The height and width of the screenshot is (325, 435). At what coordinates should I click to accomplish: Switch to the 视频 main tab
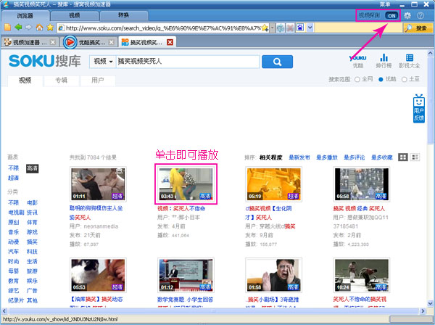pyautogui.click(x=75, y=15)
